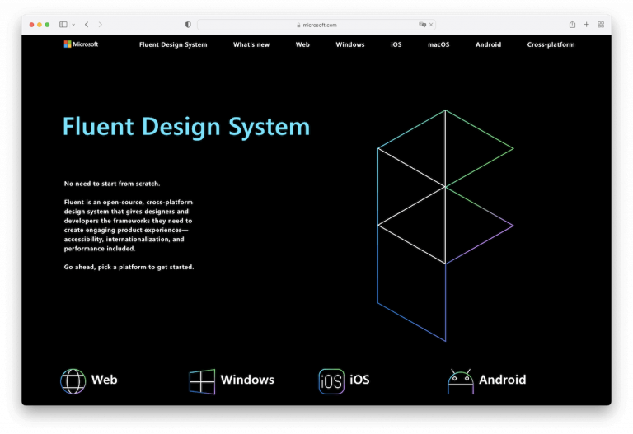Click the Web globe icon
Image resolution: width=633 pixels, height=434 pixels.
click(73, 380)
